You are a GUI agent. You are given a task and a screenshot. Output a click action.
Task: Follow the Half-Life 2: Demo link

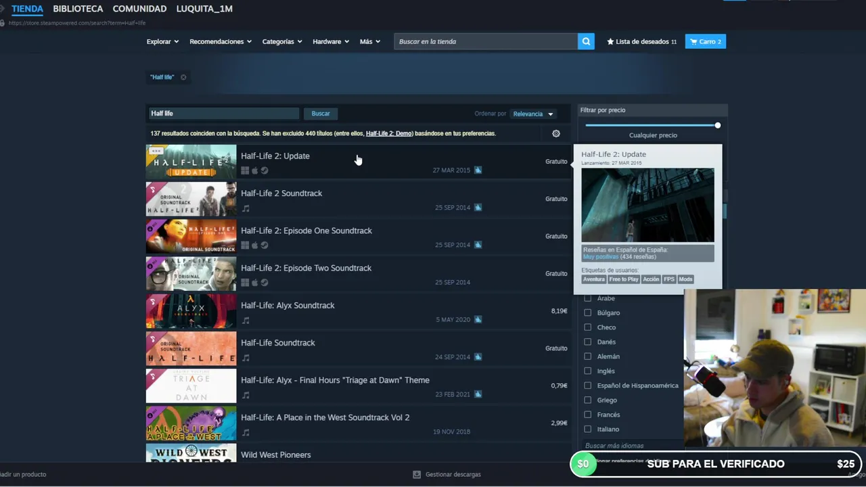click(389, 133)
